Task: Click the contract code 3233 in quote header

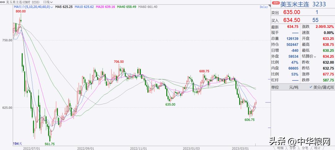Action: point(319,4)
